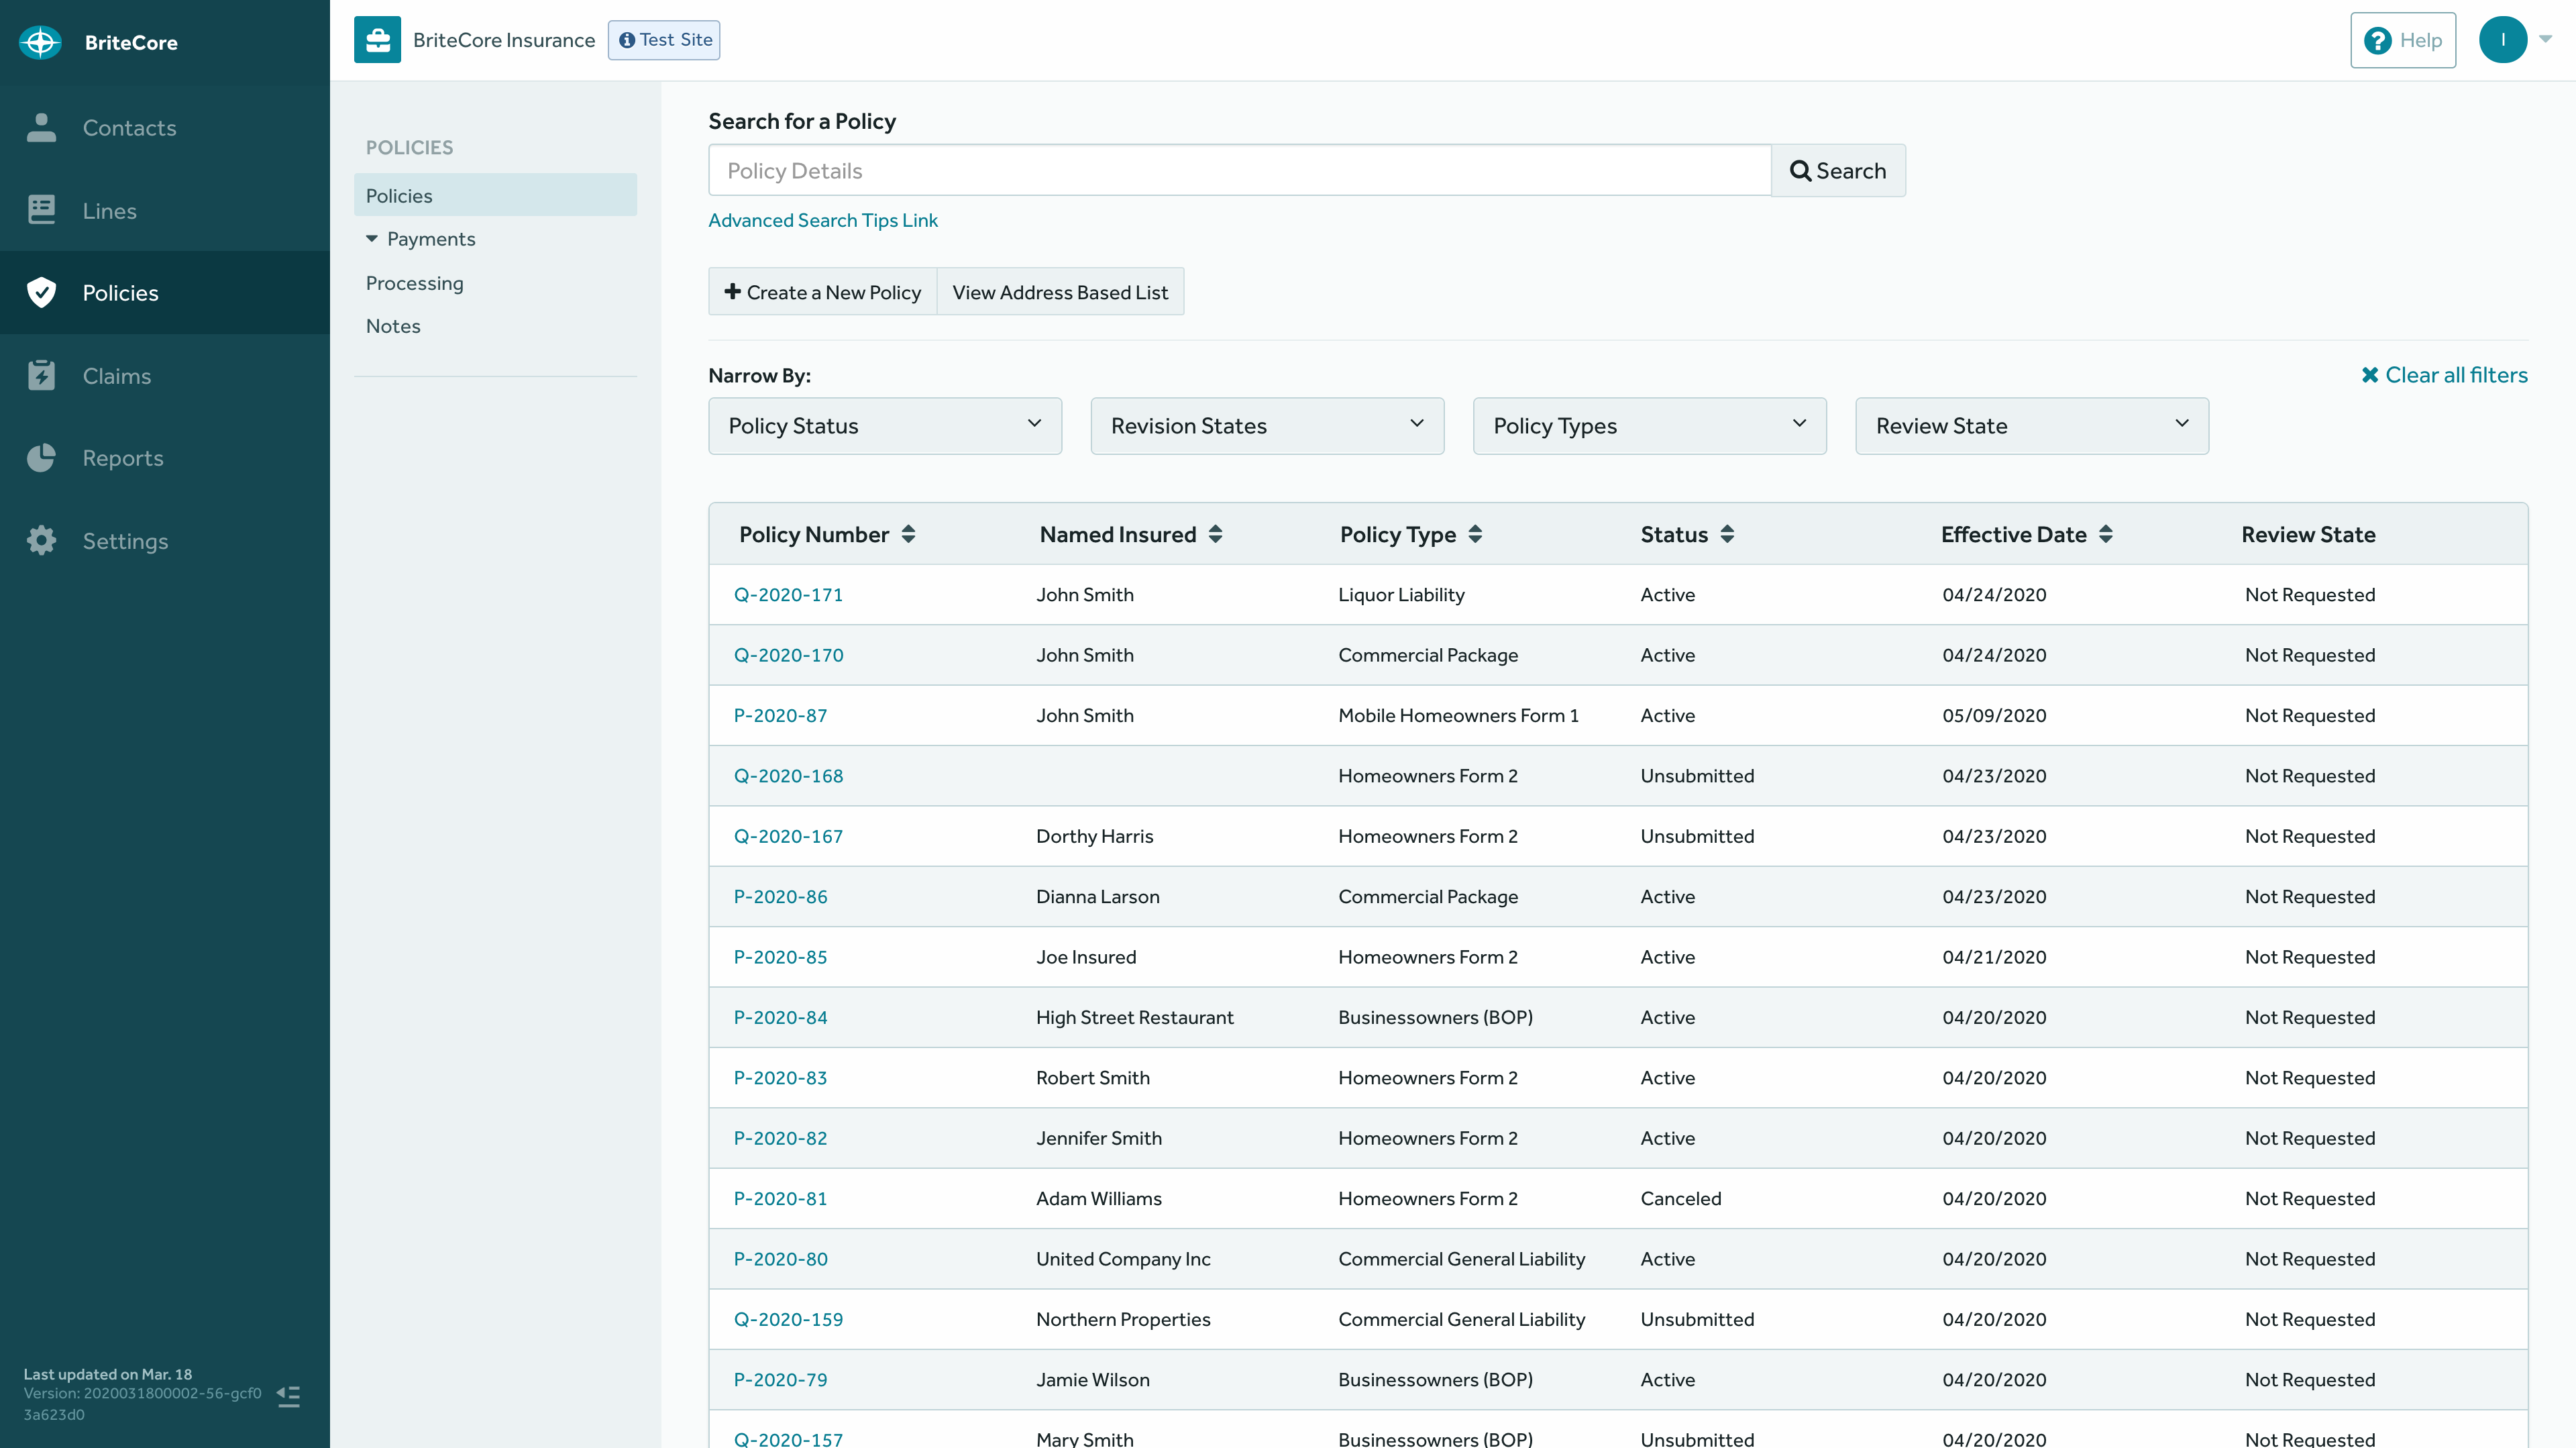Click Create a New Policy

coord(821,291)
